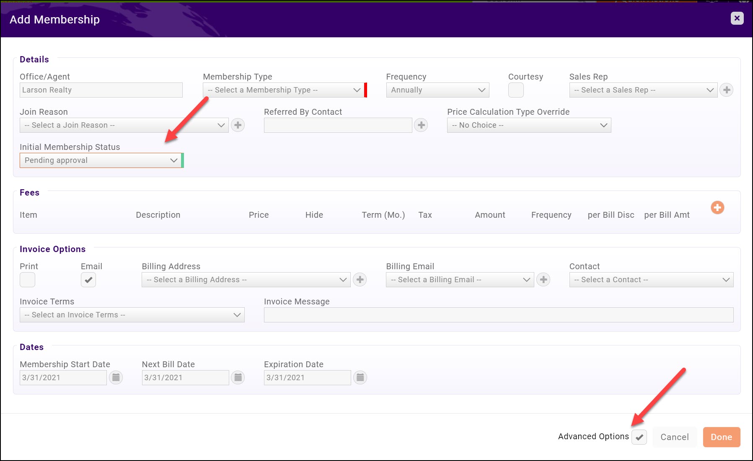The image size is (753, 461).
Task: Click plus icon next to Billing Email
Action: [x=543, y=280]
